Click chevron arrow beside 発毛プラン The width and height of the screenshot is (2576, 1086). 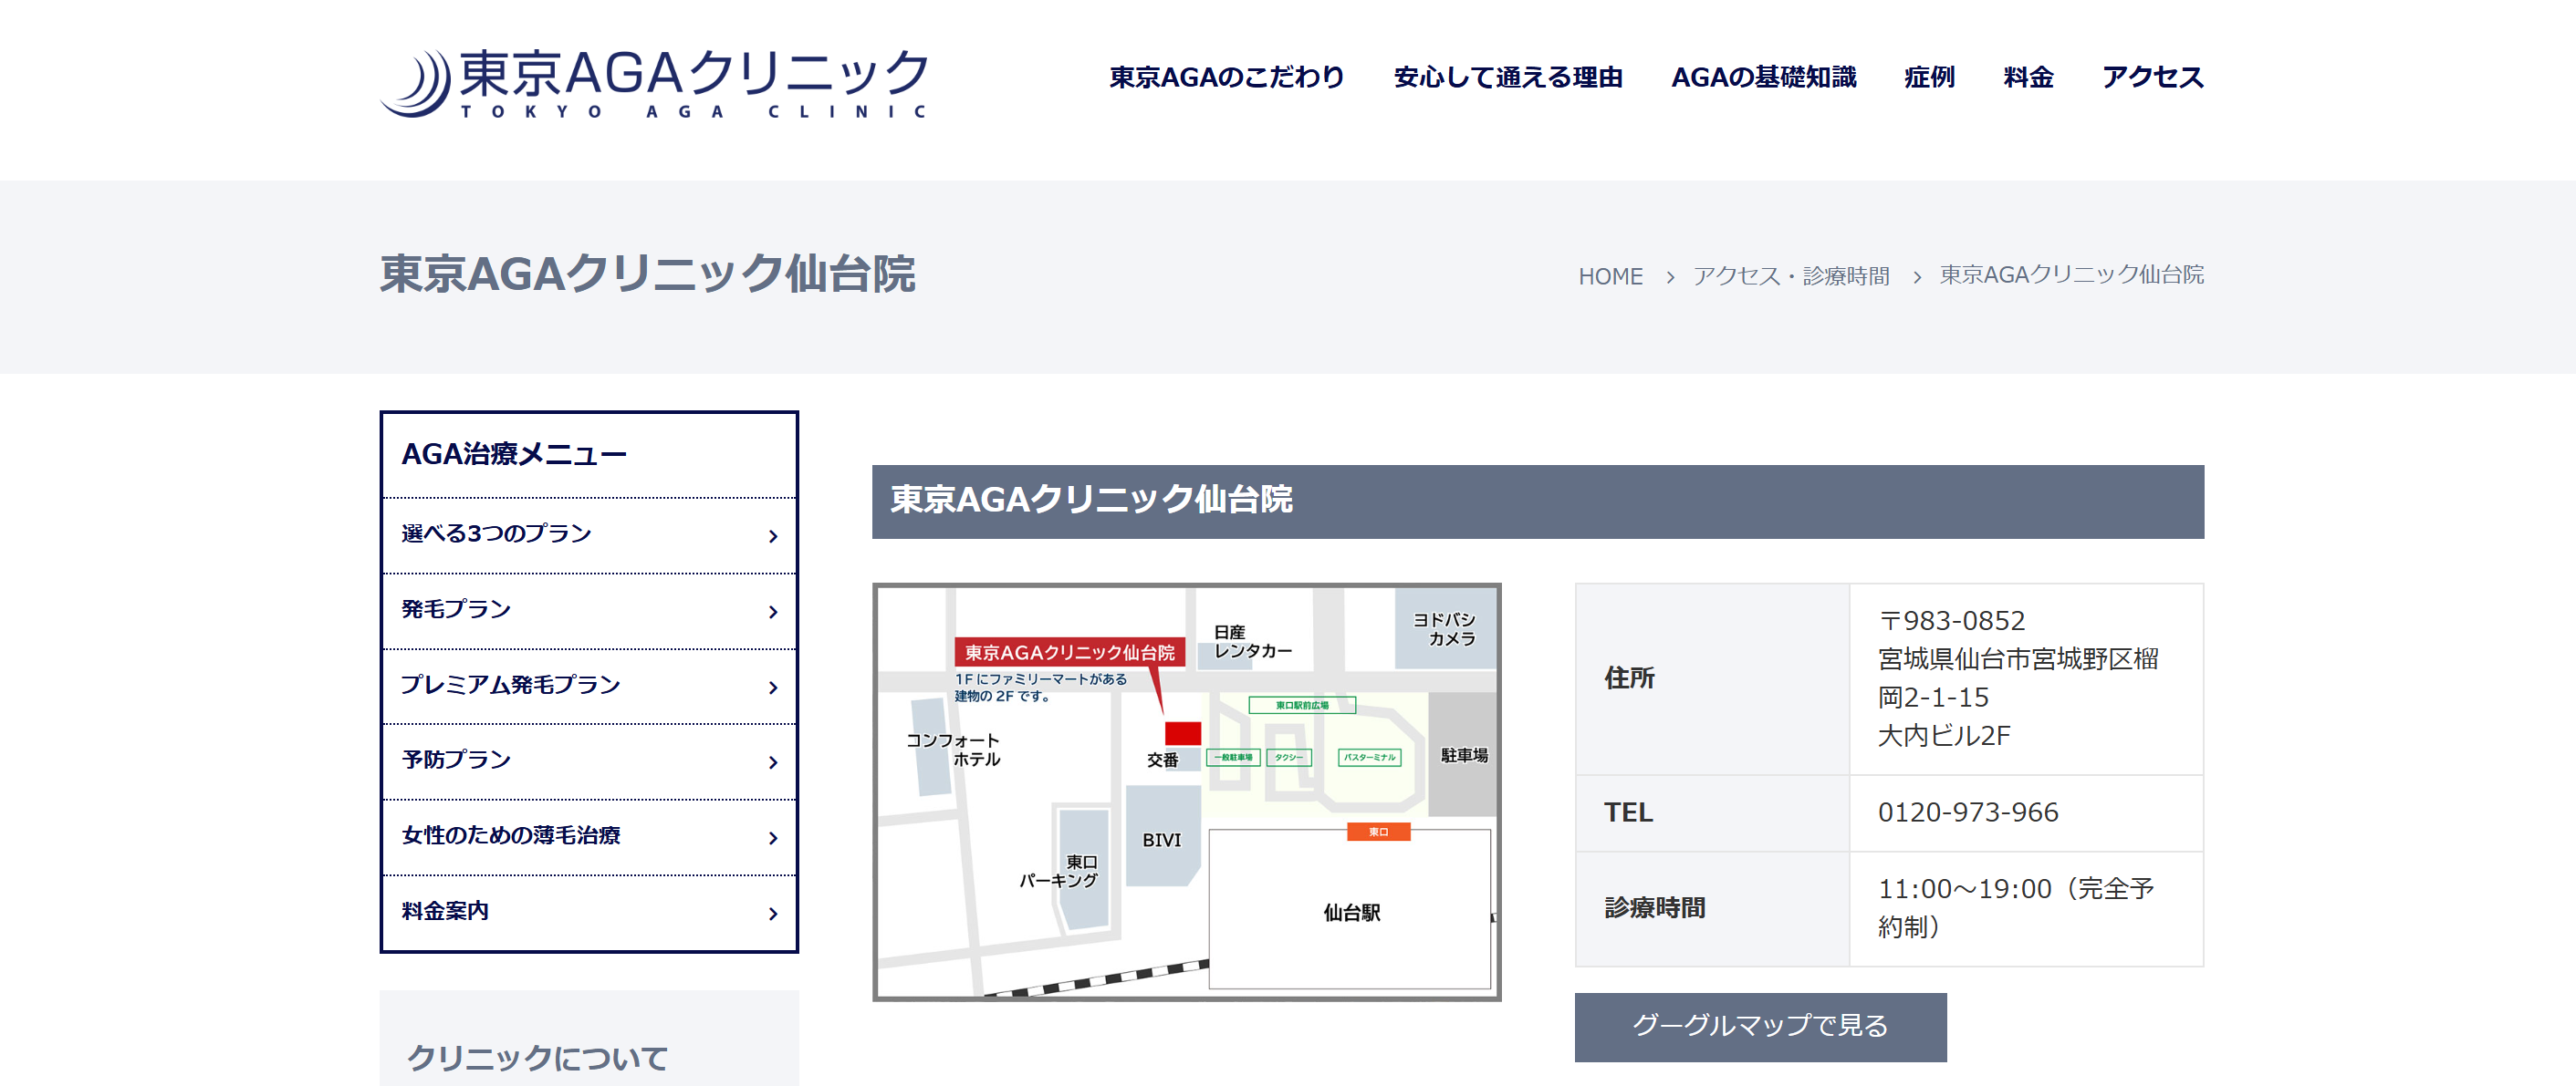pos(772,612)
